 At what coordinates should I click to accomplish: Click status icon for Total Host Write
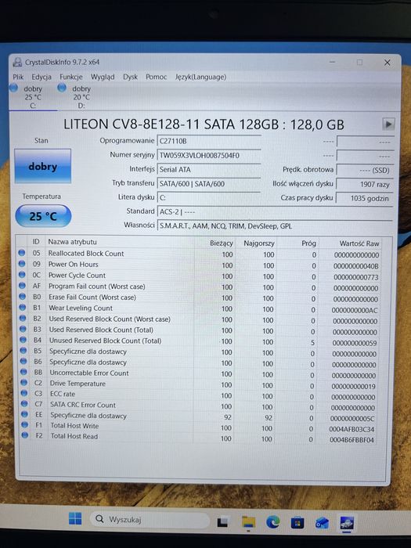point(24,424)
